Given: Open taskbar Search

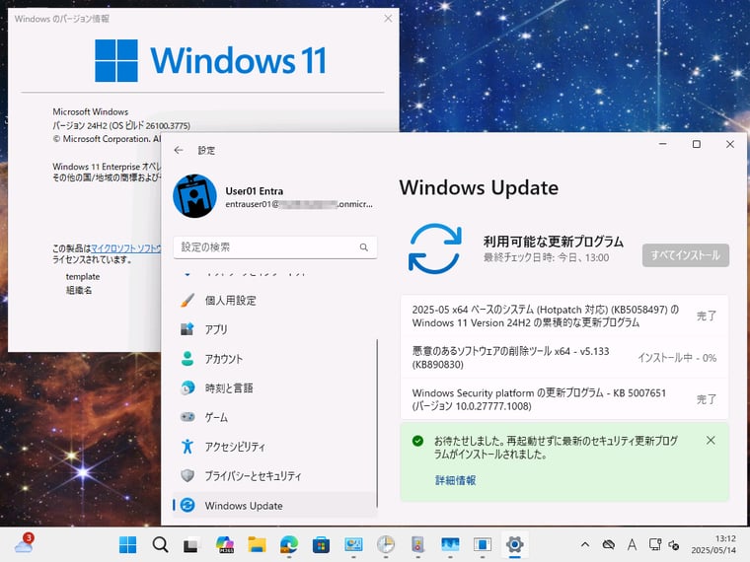Looking at the screenshot, I should point(160,544).
